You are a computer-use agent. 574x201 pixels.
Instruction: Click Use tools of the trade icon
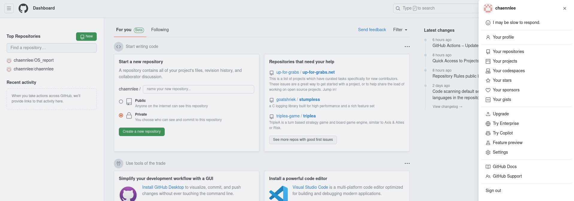(119, 164)
